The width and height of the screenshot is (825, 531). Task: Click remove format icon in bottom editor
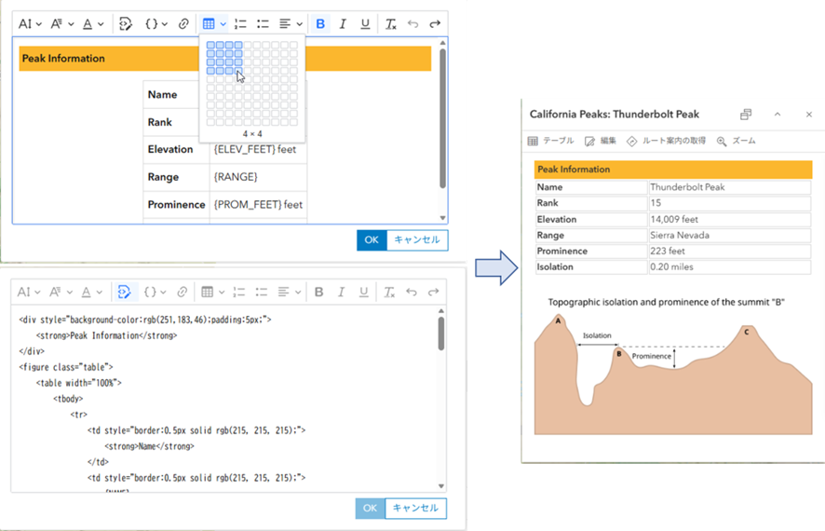point(389,293)
